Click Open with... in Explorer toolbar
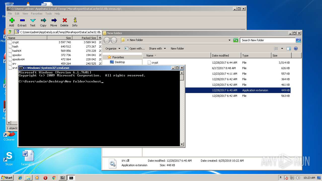The height and width of the screenshot is (181, 322). [135, 49]
